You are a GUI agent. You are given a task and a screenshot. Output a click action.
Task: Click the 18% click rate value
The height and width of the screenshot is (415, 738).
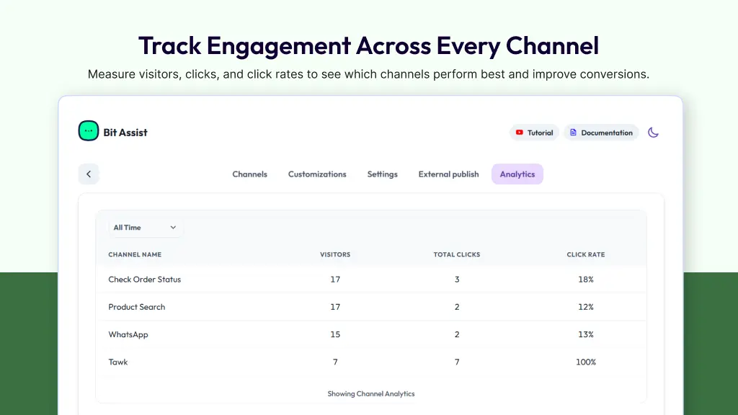click(x=585, y=280)
